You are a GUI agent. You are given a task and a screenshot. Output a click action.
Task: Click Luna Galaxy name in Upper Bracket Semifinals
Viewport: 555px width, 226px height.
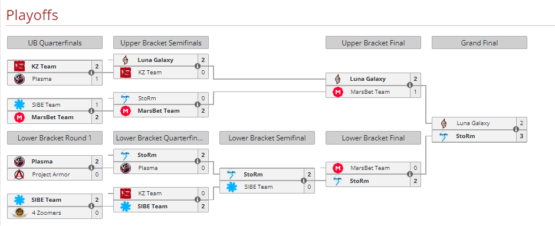(155, 60)
